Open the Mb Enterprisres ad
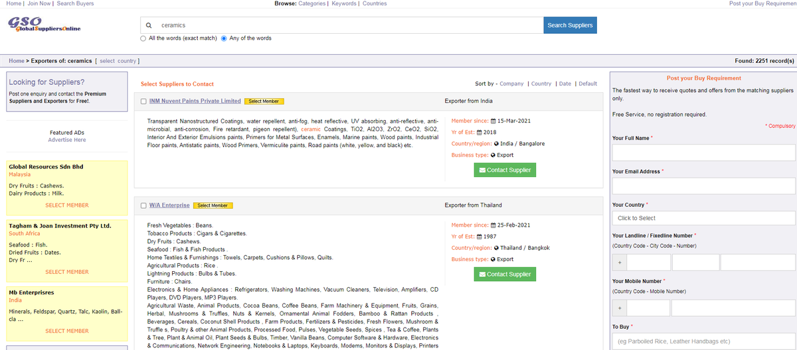 click(31, 292)
